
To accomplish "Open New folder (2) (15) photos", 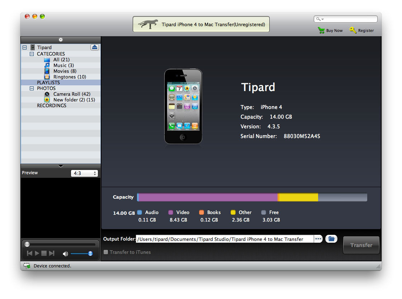I will click(74, 100).
